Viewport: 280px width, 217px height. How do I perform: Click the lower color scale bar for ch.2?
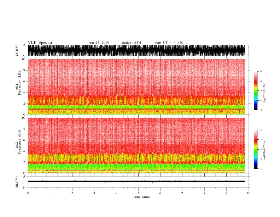point(256,149)
